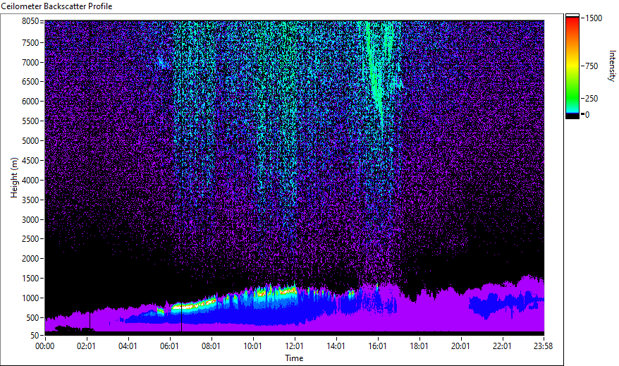Click the 500 height axis value
Viewport: 619px width, 366px height.
pos(32,318)
